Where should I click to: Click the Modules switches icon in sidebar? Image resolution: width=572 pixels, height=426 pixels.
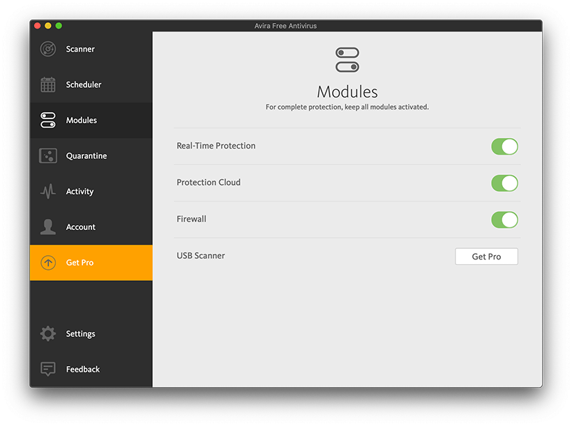48,120
